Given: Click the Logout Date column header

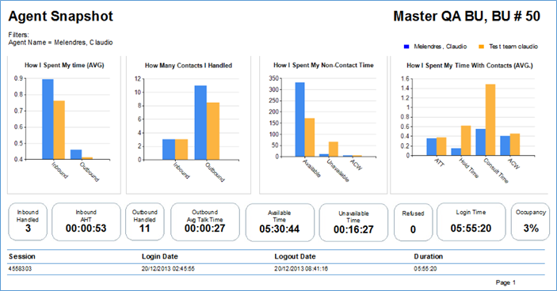Looking at the screenshot, I should click(295, 256).
